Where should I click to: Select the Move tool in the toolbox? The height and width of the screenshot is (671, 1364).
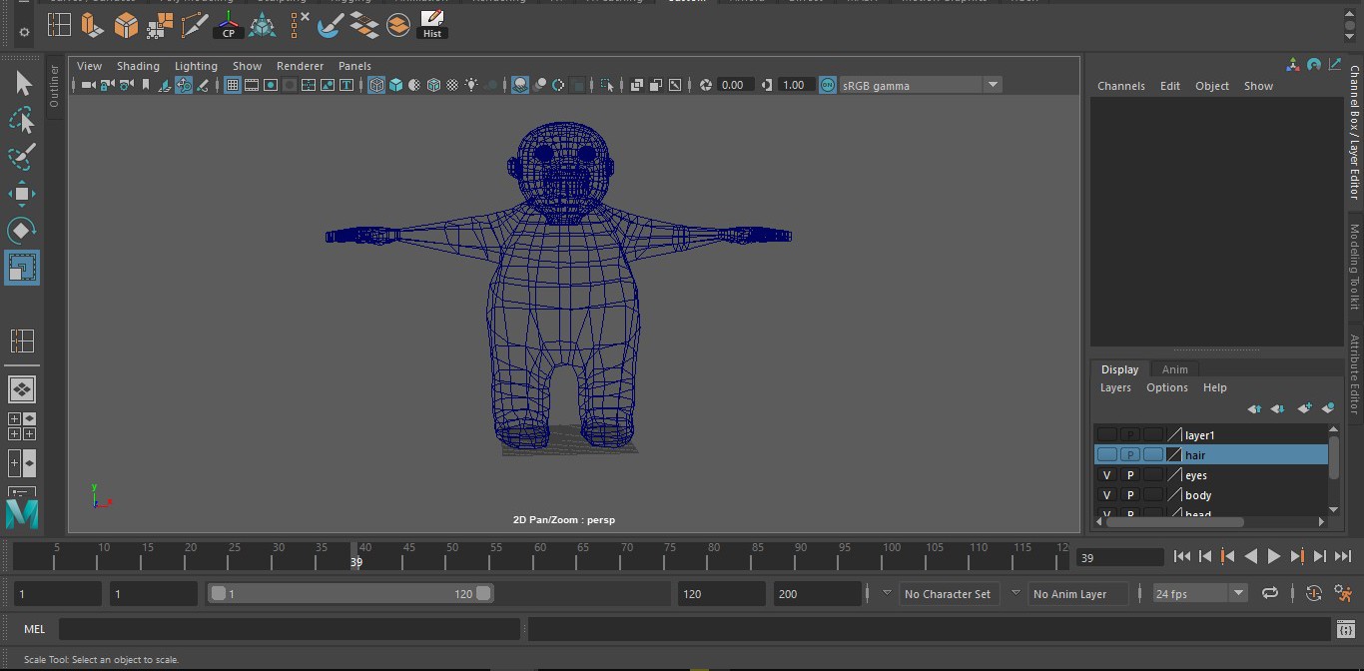tap(21, 194)
